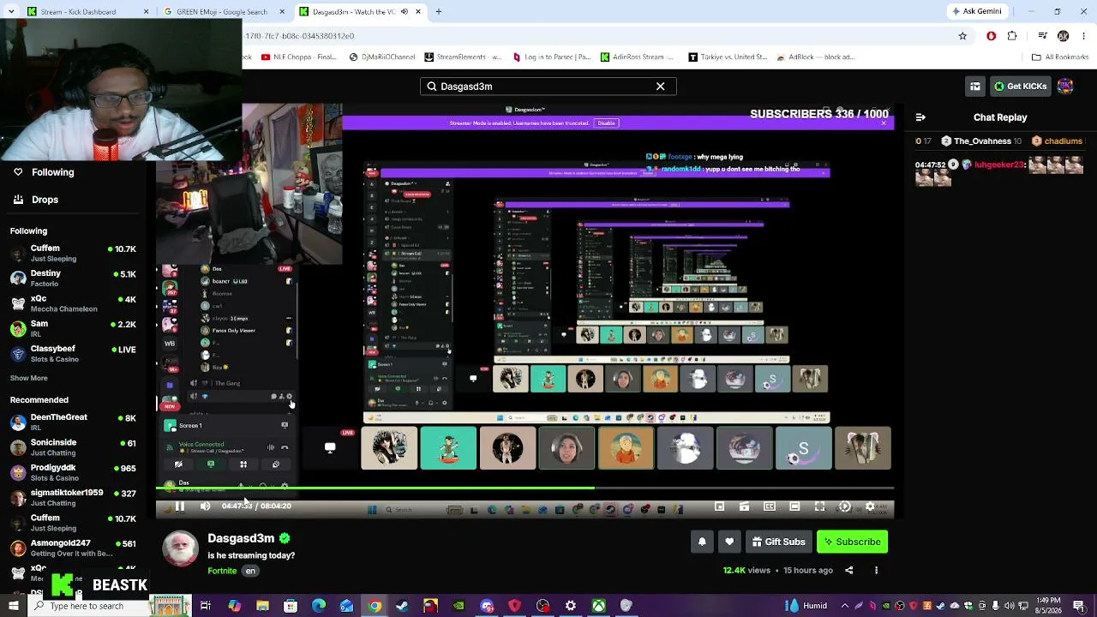1097x617 pixels.
Task: Switch to the GREEN EMoji Google Search tab
Action: coord(223,12)
